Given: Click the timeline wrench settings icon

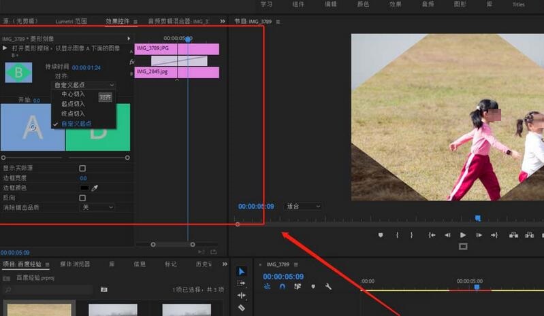Looking at the screenshot, I should (328, 287).
